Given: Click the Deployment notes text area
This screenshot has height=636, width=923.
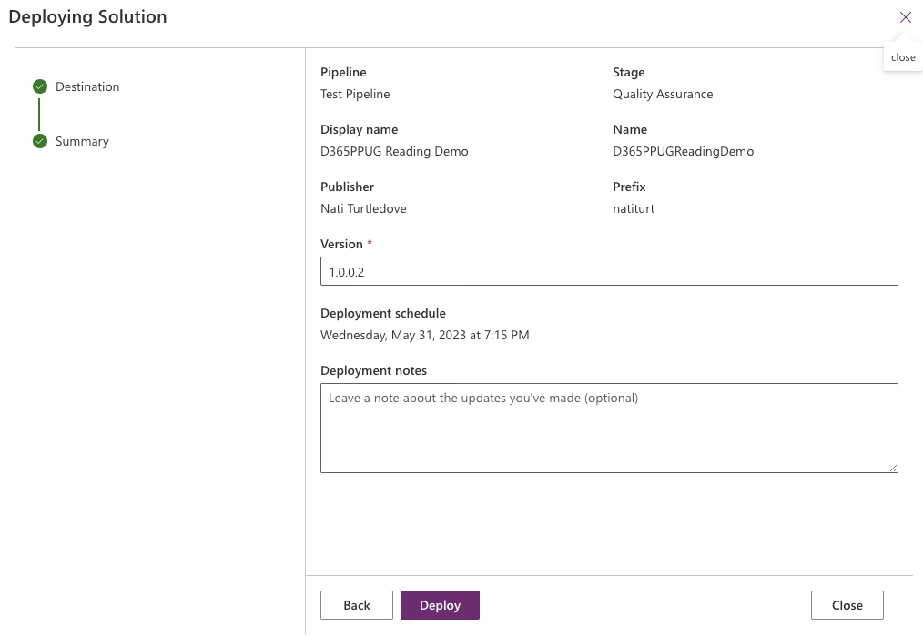Looking at the screenshot, I should coord(609,428).
